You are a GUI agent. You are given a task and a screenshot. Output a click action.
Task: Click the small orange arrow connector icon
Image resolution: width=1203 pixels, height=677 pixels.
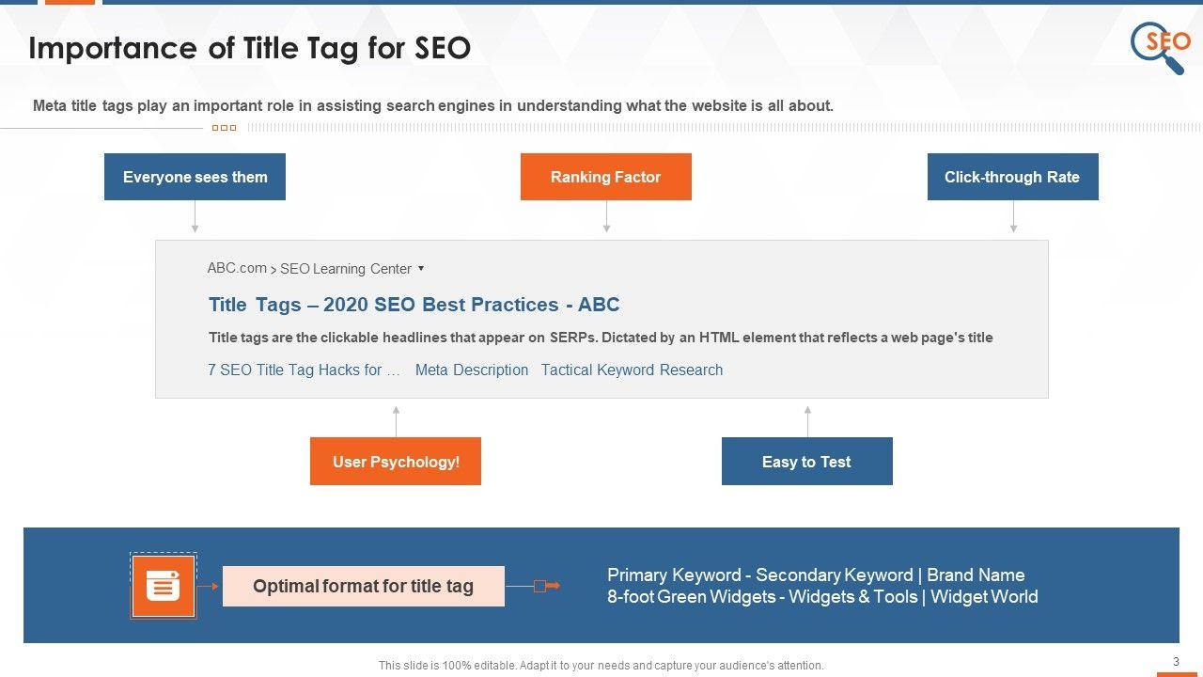point(546,586)
